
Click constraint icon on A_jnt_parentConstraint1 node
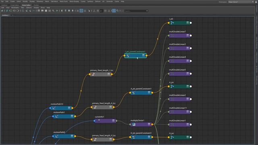(133, 93)
